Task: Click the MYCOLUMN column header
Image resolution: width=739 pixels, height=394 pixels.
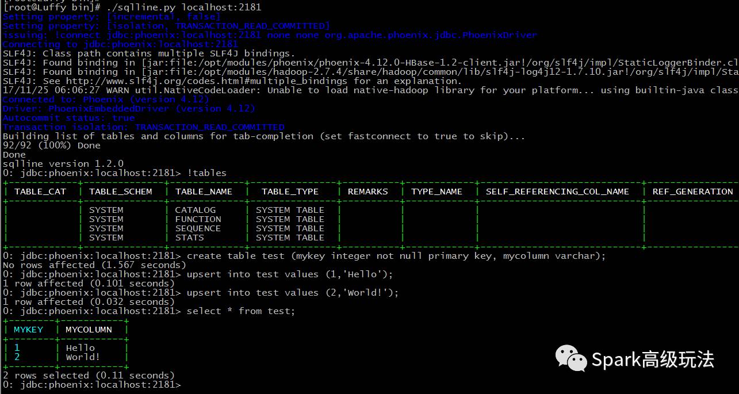Action: coord(89,330)
